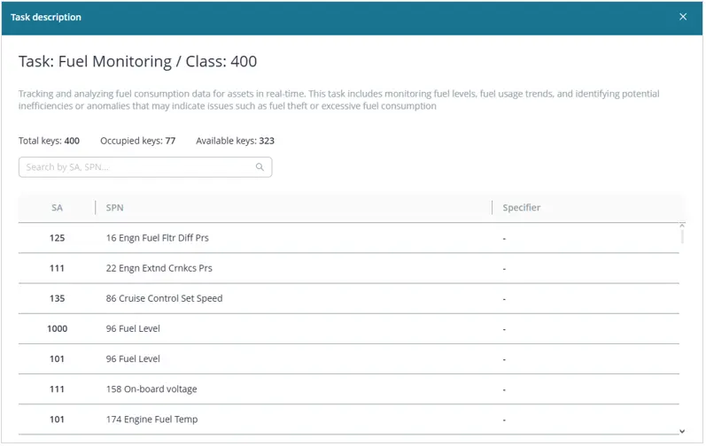Click SA value 125 in first row

point(57,238)
